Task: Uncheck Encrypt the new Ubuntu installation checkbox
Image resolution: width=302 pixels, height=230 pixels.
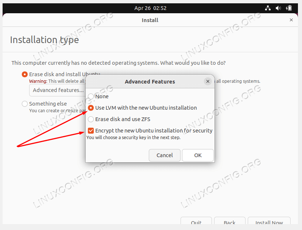Action: click(91, 131)
